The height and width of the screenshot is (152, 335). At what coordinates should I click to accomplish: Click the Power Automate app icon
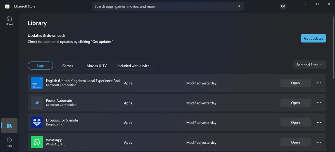click(37, 103)
